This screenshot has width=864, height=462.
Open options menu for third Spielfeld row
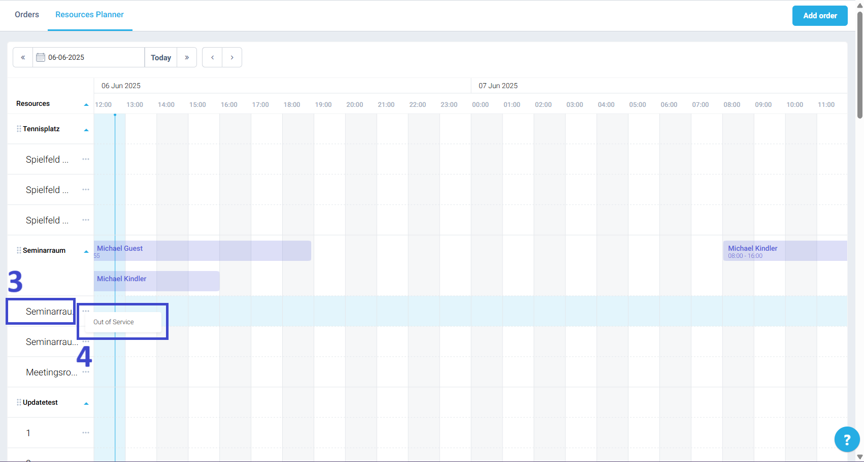[86, 220]
